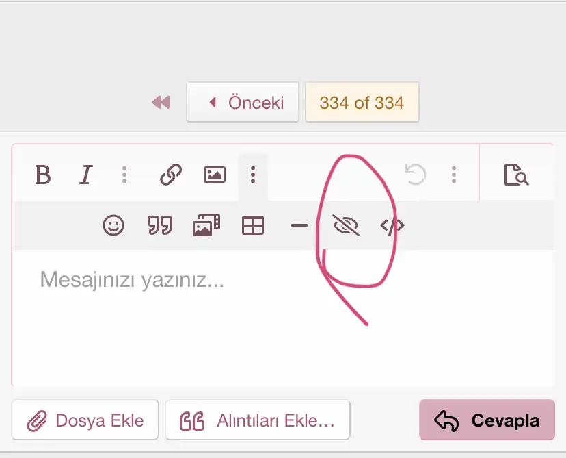
Task: Open the smiley emoji picker
Action: click(113, 225)
